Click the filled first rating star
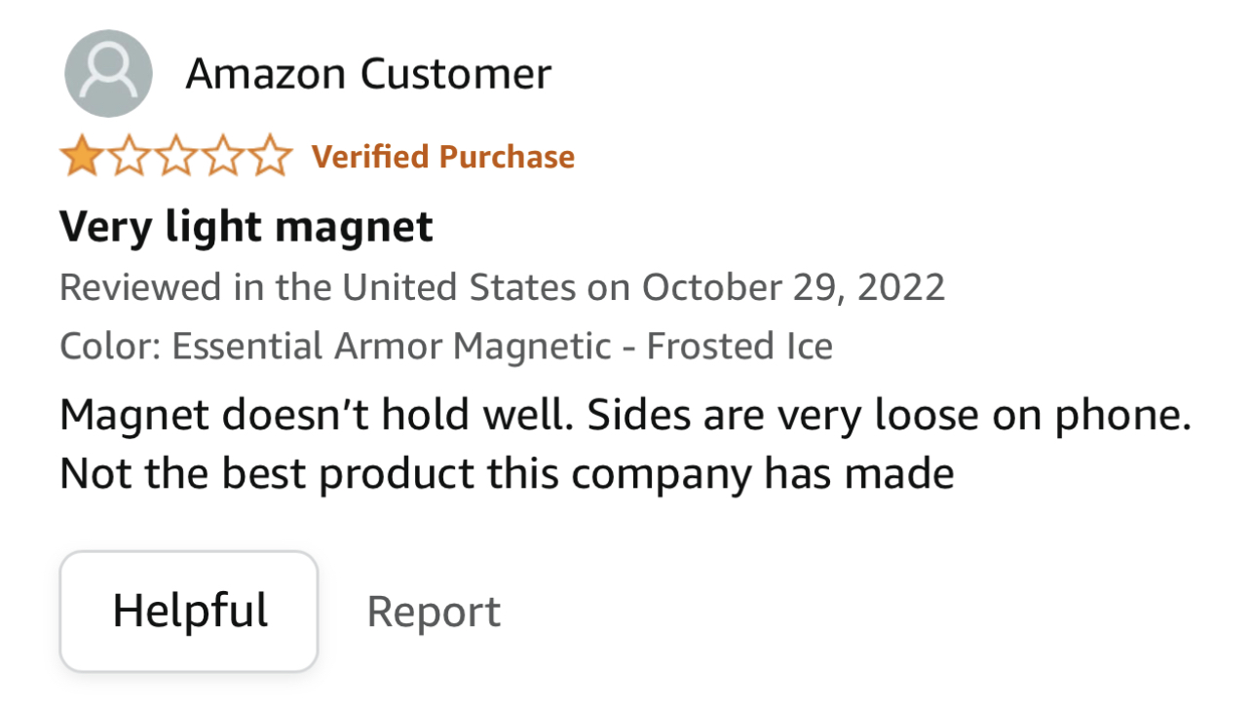1251x704 pixels. point(80,157)
